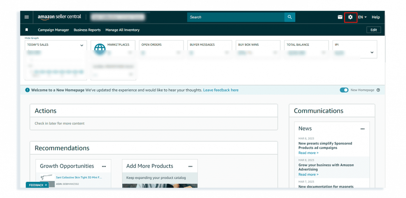Click into the Search input field
The image size is (406, 198).
[x=235, y=17]
